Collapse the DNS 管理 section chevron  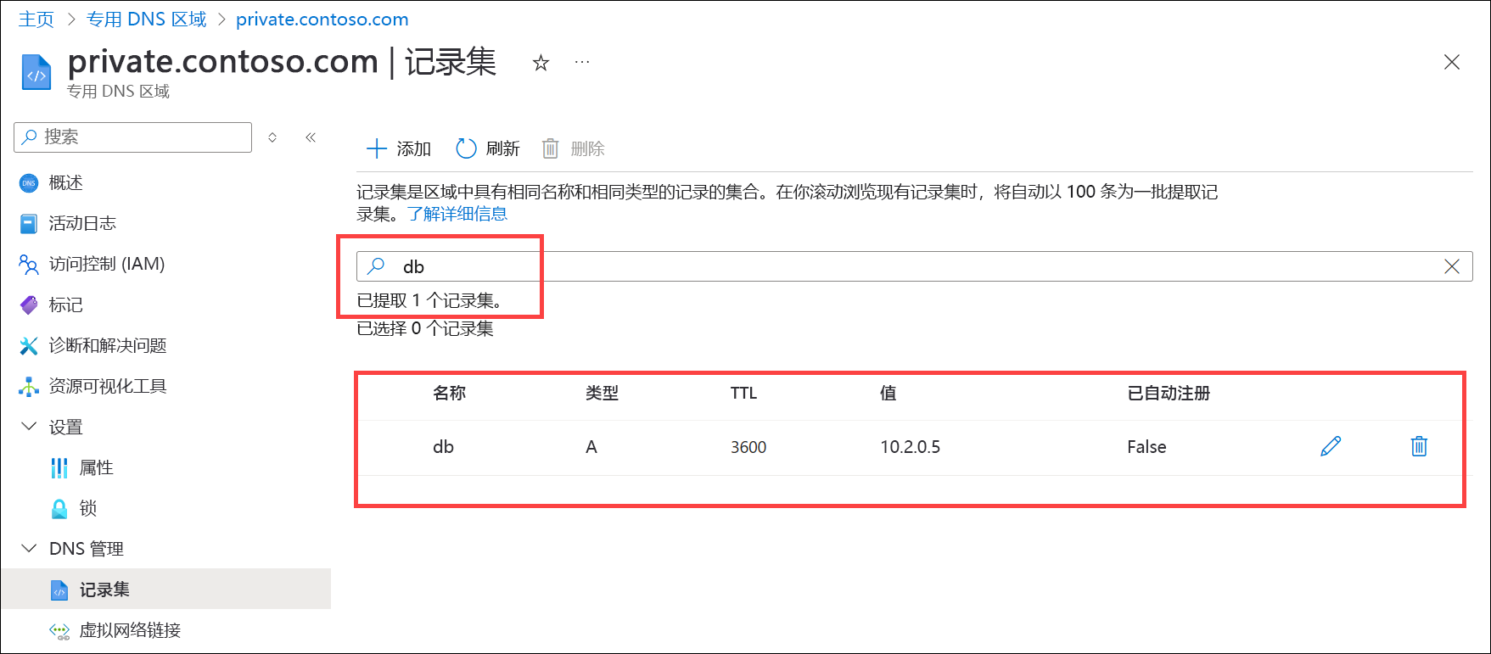[x=29, y=549]
